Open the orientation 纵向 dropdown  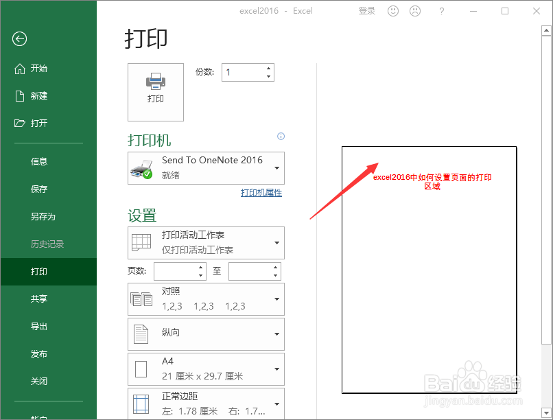(x=278, y=334)
